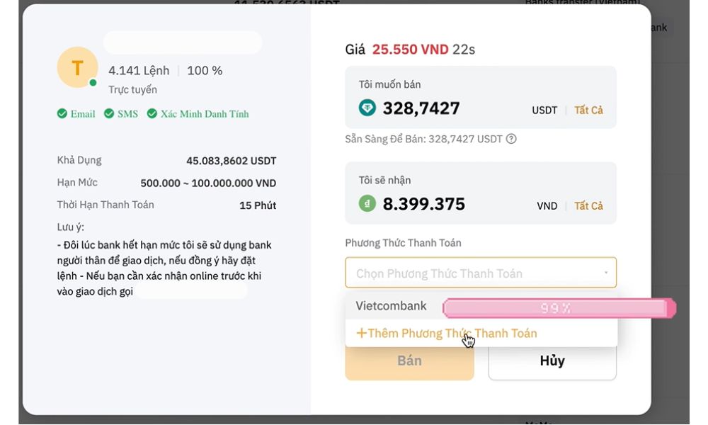The width and height of the screenshot is (708, 425).
Task: Click the green online status dot
Action: coord(93,83)
